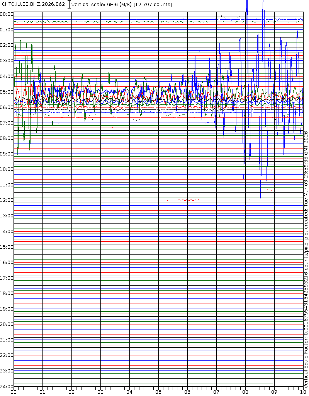The height and width of the screenshot is (396, 309).
Task: Click the 24:00 hour label at bottom left
Action: pyautogui.click(x=7, y=387)
